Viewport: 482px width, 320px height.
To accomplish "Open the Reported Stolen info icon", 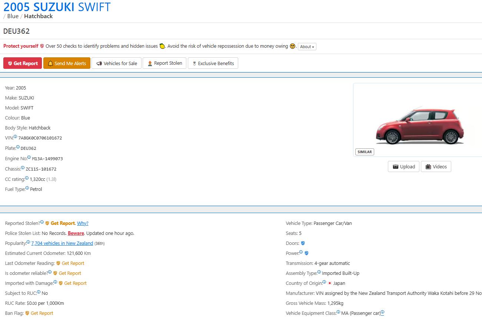I will point(42,222).
